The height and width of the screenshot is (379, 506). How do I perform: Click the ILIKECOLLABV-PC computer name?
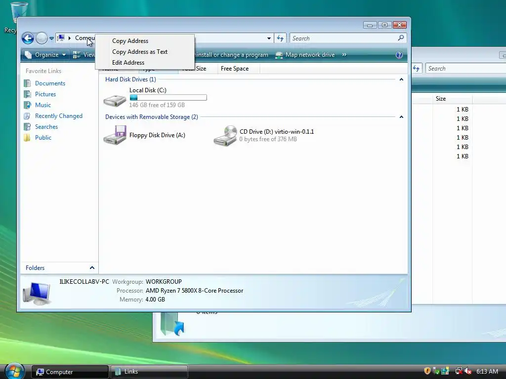pyautogui.click(x=84, y=282)
